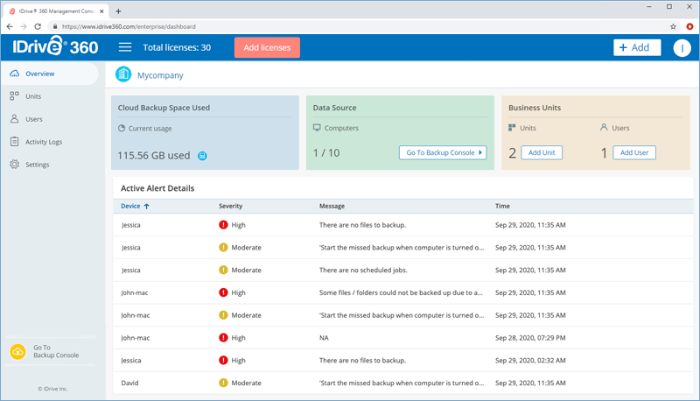Click the Severity column header
Viewport: 700px width, 401px height.
pyautogui.click(x=230, y=207)
